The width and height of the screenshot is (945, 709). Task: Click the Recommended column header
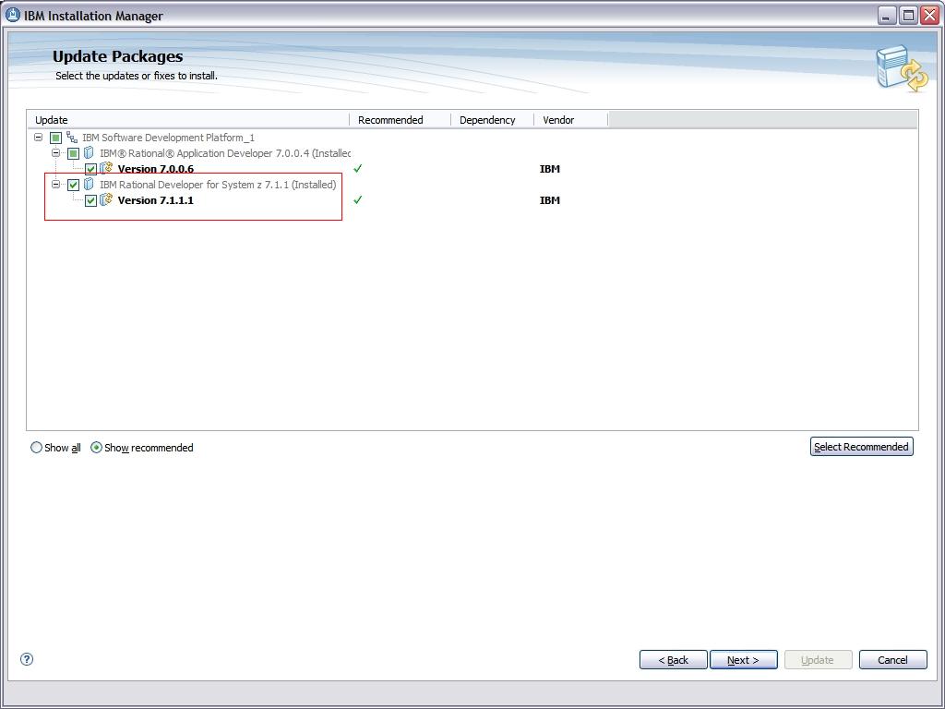[401, 120]
